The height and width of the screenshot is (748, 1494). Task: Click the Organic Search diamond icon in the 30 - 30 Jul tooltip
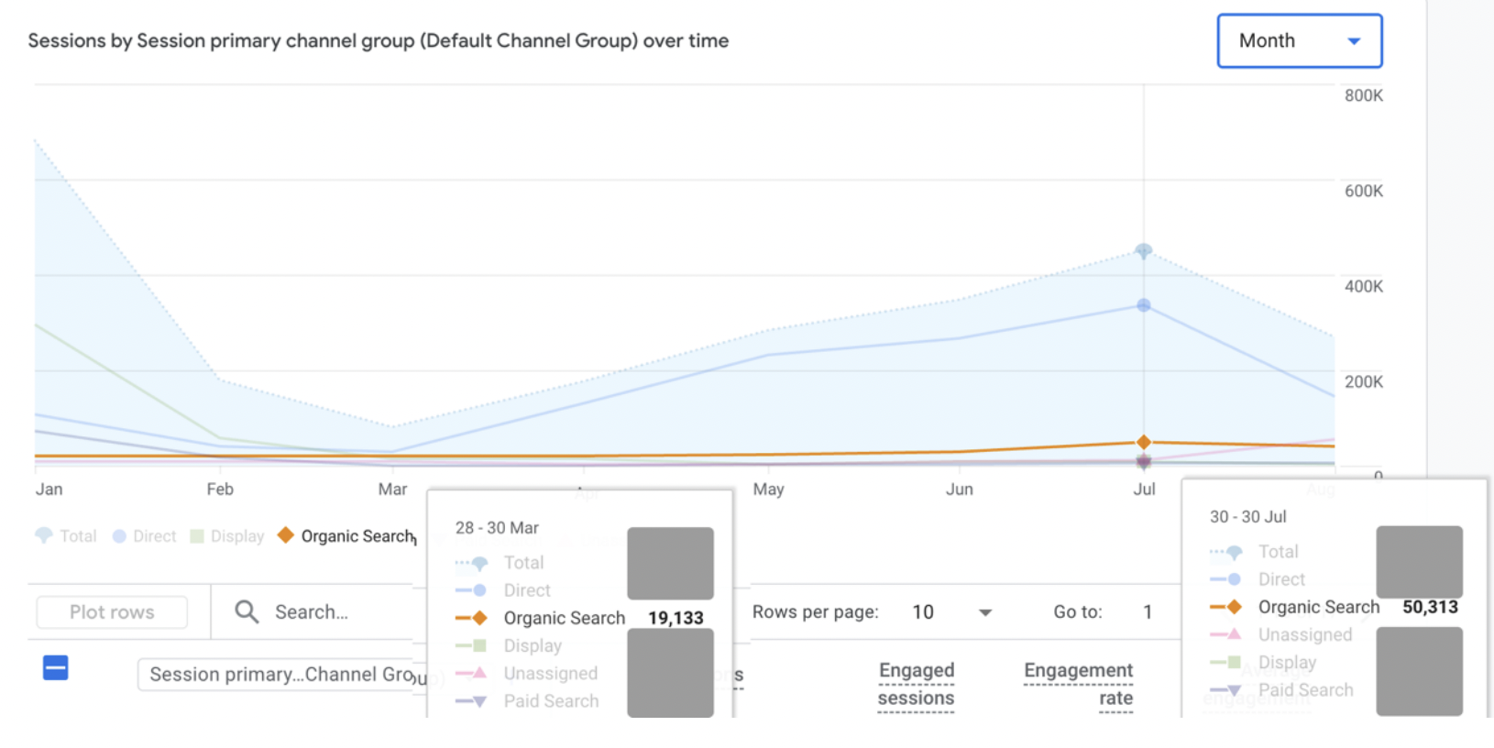point(1226,607)
